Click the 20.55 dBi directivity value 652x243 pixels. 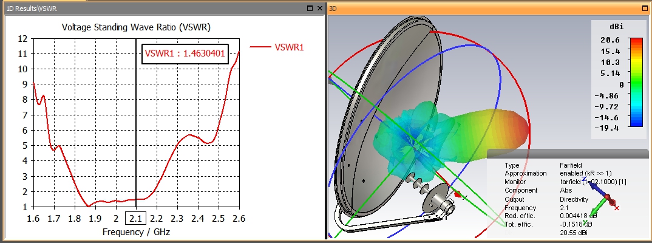574,233
